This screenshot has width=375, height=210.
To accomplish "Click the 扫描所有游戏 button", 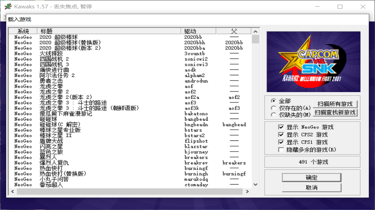I will tap(335, 104).
